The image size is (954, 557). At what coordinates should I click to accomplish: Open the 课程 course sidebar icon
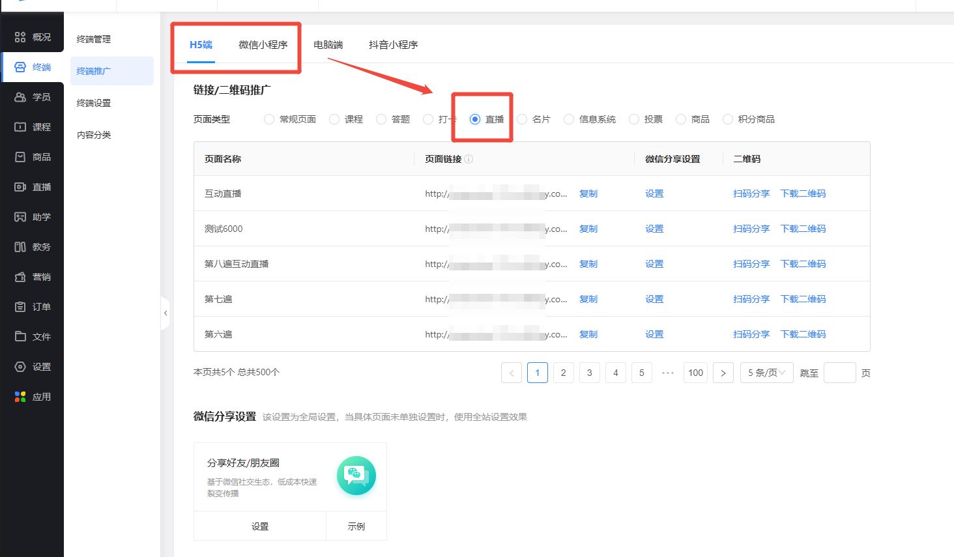pos(20,127)
